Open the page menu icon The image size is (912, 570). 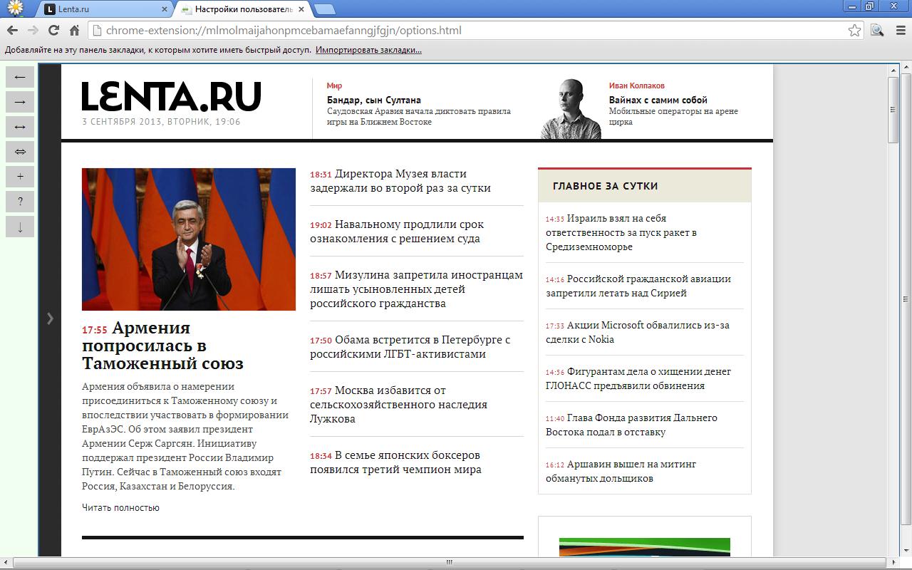coord(877,30)
